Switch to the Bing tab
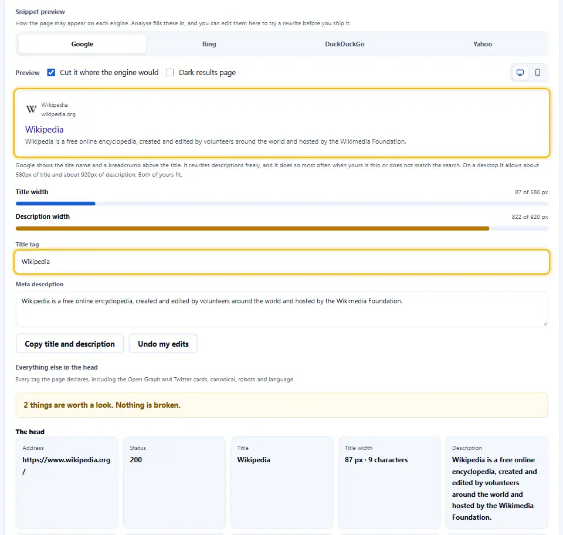563x535 pixels. 209,44
